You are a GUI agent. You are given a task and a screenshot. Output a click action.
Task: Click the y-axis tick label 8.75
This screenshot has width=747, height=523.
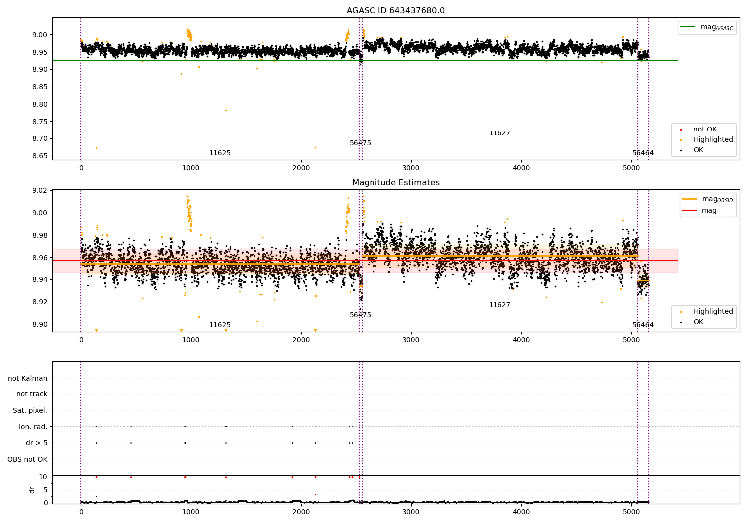point(39,122)
